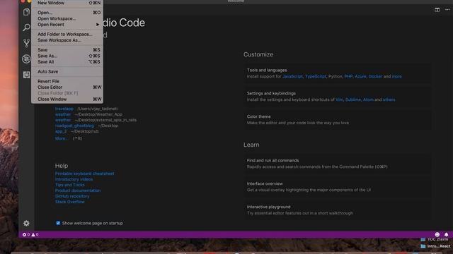Viewport: 453px width, 254px height.
Task: Click the split editor icon
Action: coord(437,9)
